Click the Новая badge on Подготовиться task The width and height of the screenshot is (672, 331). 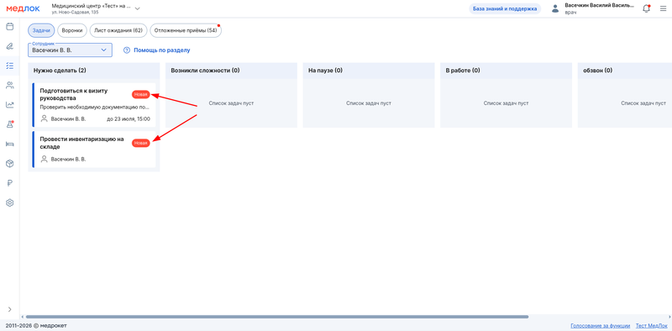click(x=140, y=94)
